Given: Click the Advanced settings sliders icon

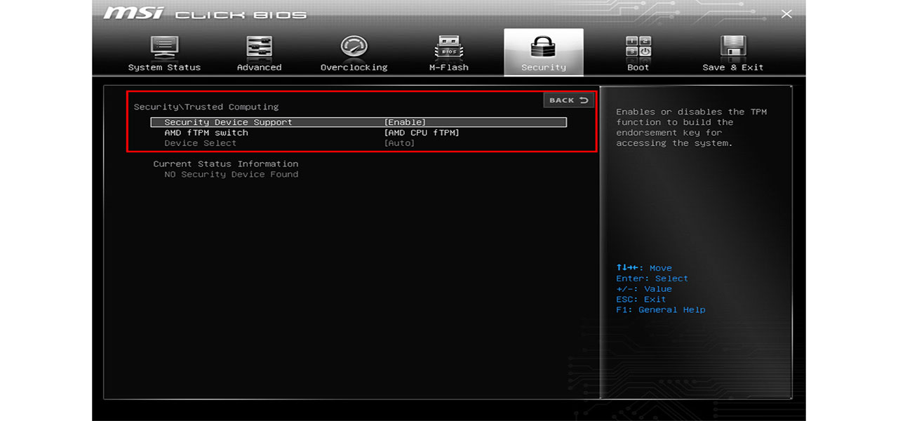Looking at the screenshot, I should 259,47.
